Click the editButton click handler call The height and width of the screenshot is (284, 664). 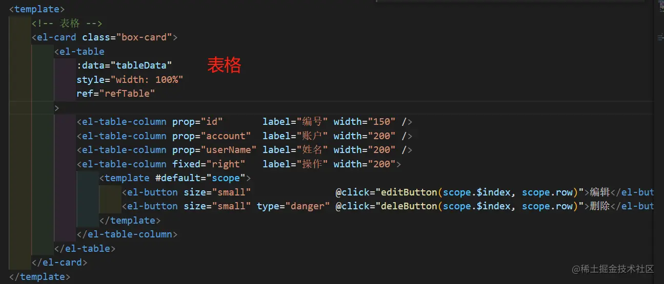click(x=479, y=192)
